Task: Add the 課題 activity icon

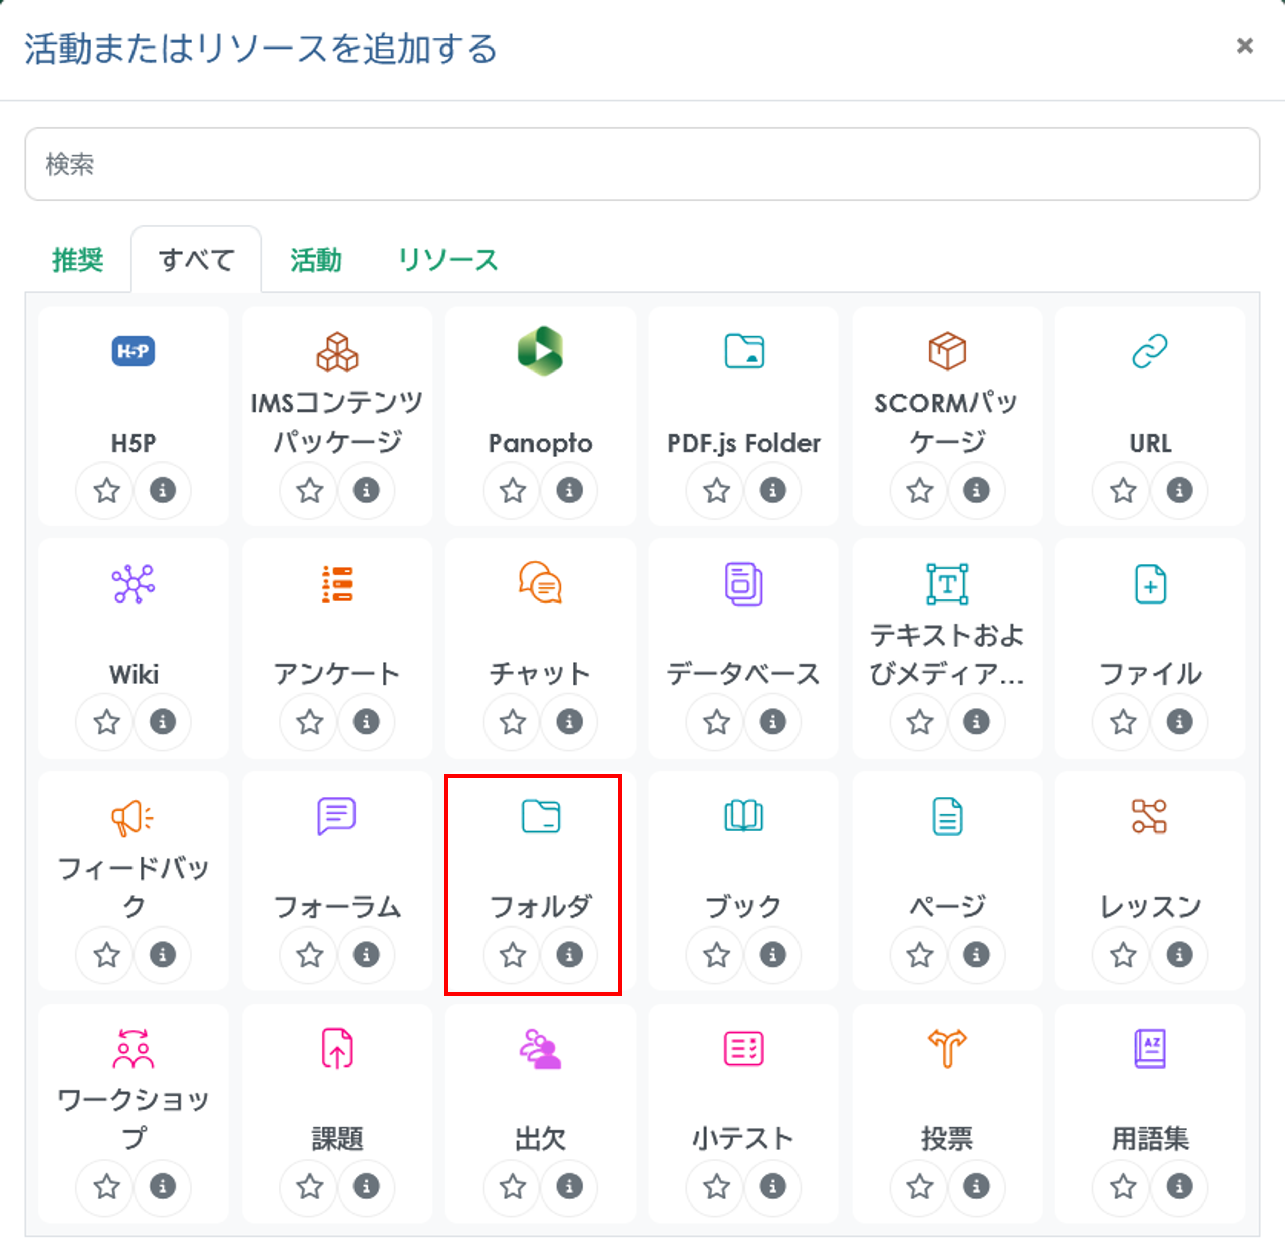Action: point(337,1048)
